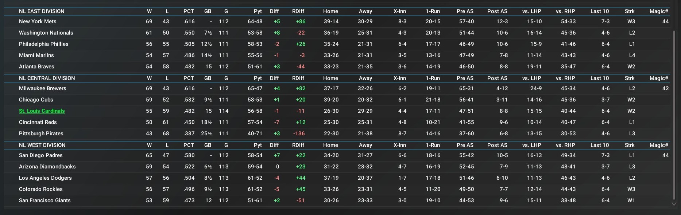Viewport: 681px width, 215px height.
Task: Open the New York Mets team page
Action: 38,21
